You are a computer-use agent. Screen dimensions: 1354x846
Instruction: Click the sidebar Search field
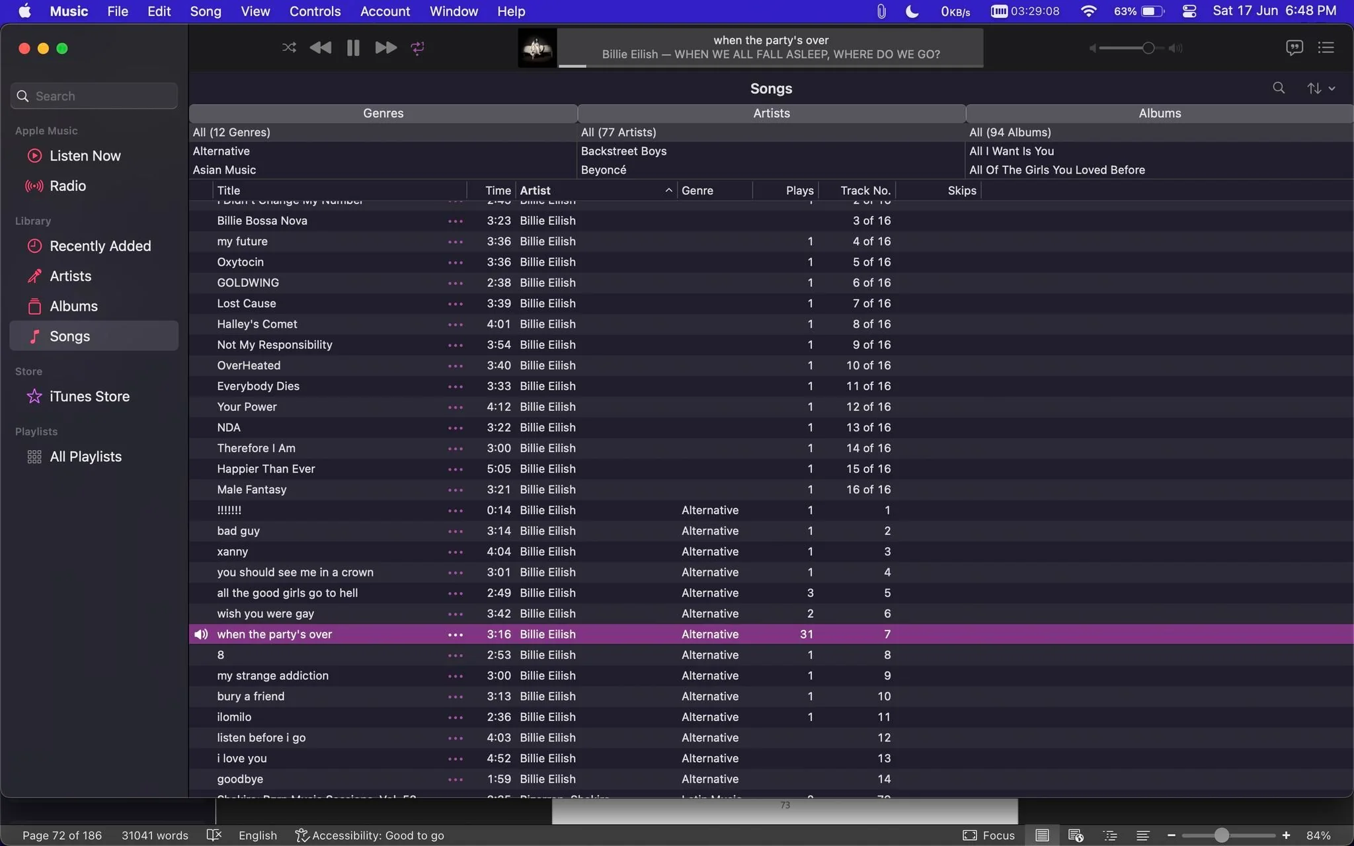tap(94, 96)
